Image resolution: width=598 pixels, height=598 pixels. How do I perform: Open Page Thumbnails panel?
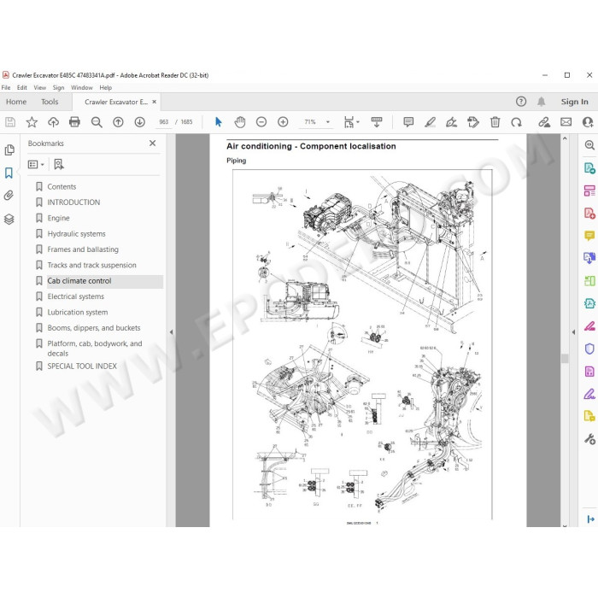tap(9, 150)
